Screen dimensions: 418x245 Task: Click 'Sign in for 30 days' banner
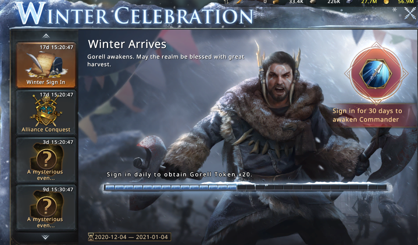(367, 115)
